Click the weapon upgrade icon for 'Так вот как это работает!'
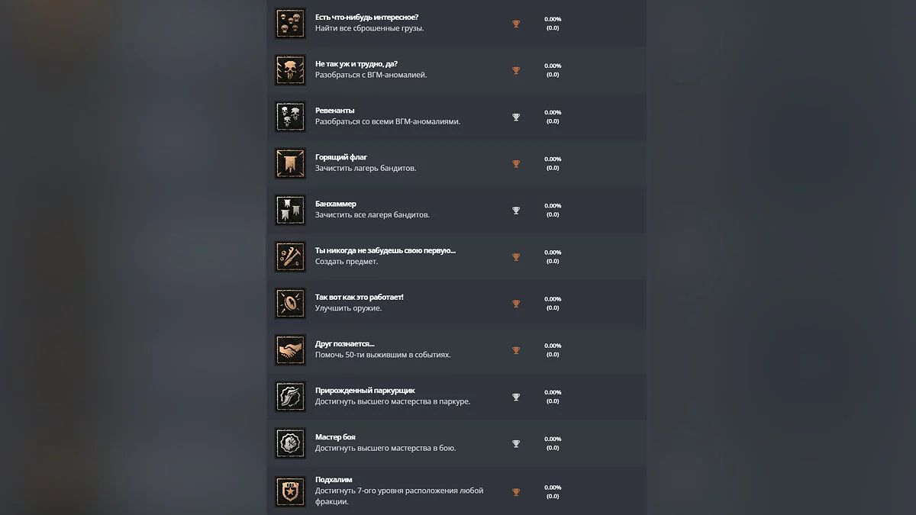This screenshot has height=515, width=916. click(290, 303)
